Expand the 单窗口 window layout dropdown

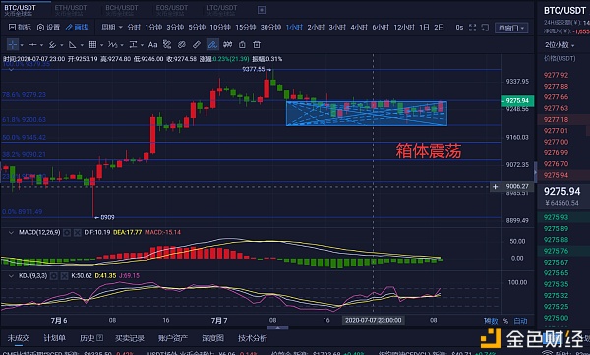tap(511, 28)
